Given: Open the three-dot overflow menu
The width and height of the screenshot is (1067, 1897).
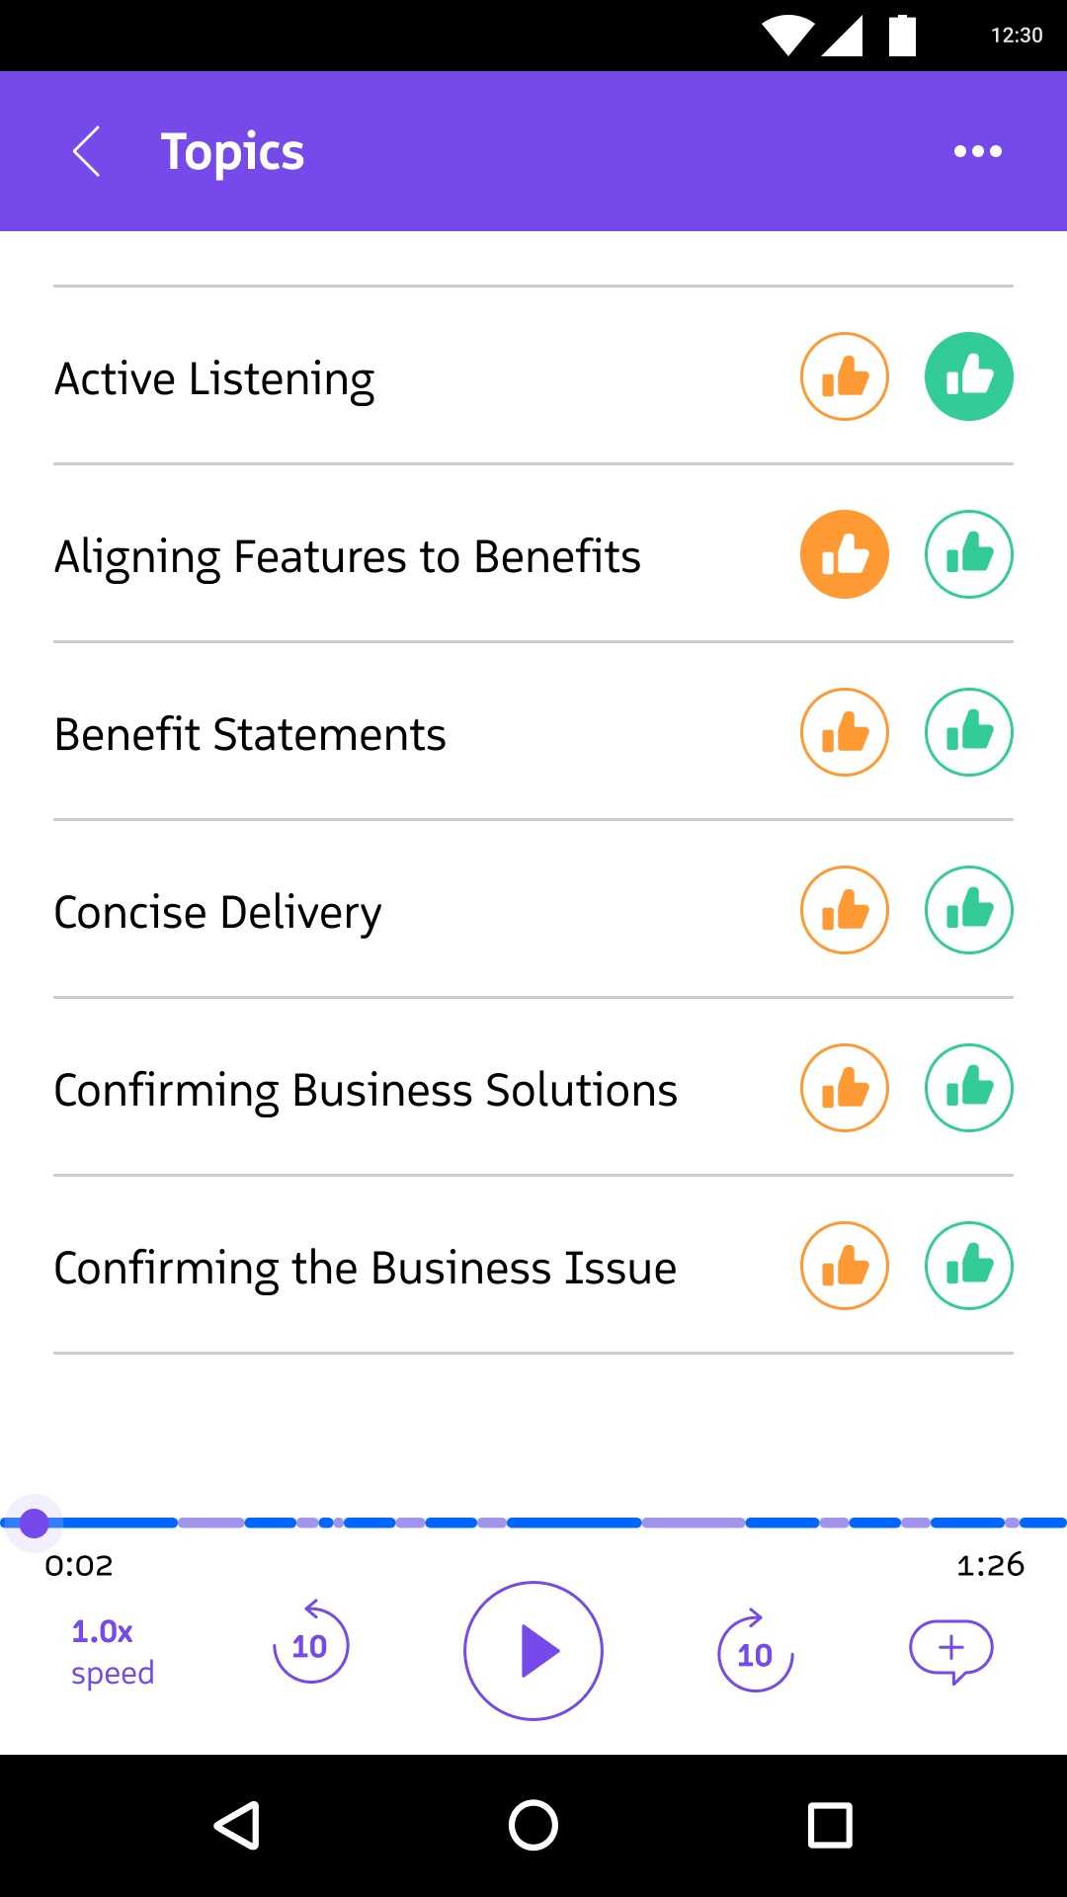Looking at the screenshot, I should pos(977,151).
